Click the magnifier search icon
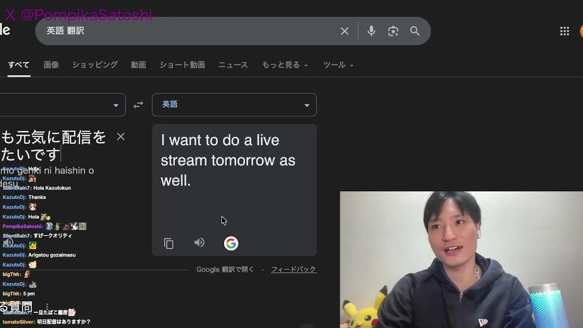583x328 pixels. click(x=415, y=31)
